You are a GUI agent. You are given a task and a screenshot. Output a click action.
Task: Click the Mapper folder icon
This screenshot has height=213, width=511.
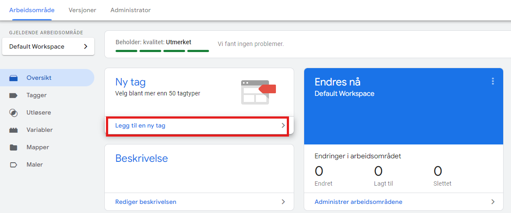tap(13, 147)
